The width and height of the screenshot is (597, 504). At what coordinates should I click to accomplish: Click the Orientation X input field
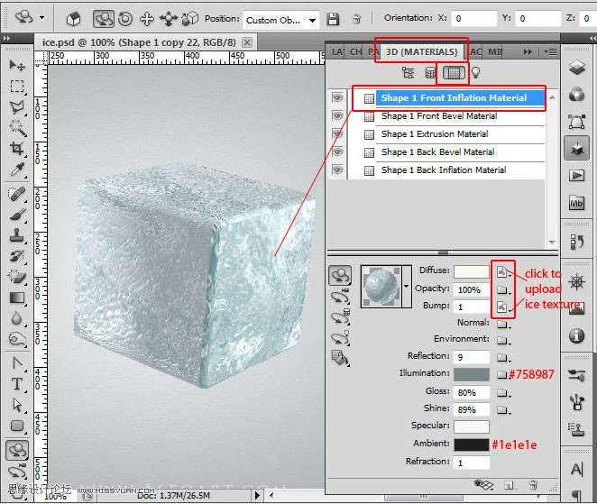pos(474,18)
